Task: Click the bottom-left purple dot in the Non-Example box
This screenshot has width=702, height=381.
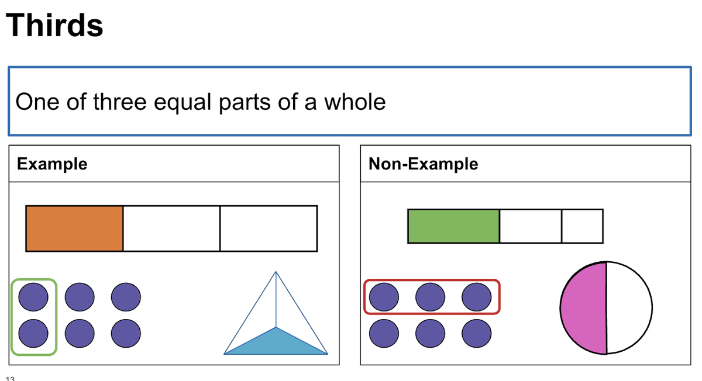Action: [384, 334]
